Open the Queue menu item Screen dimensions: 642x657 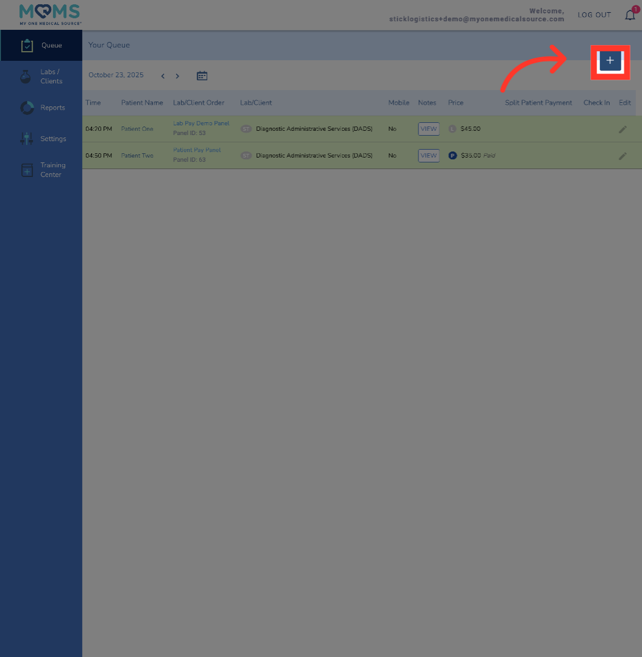[41, 45]
